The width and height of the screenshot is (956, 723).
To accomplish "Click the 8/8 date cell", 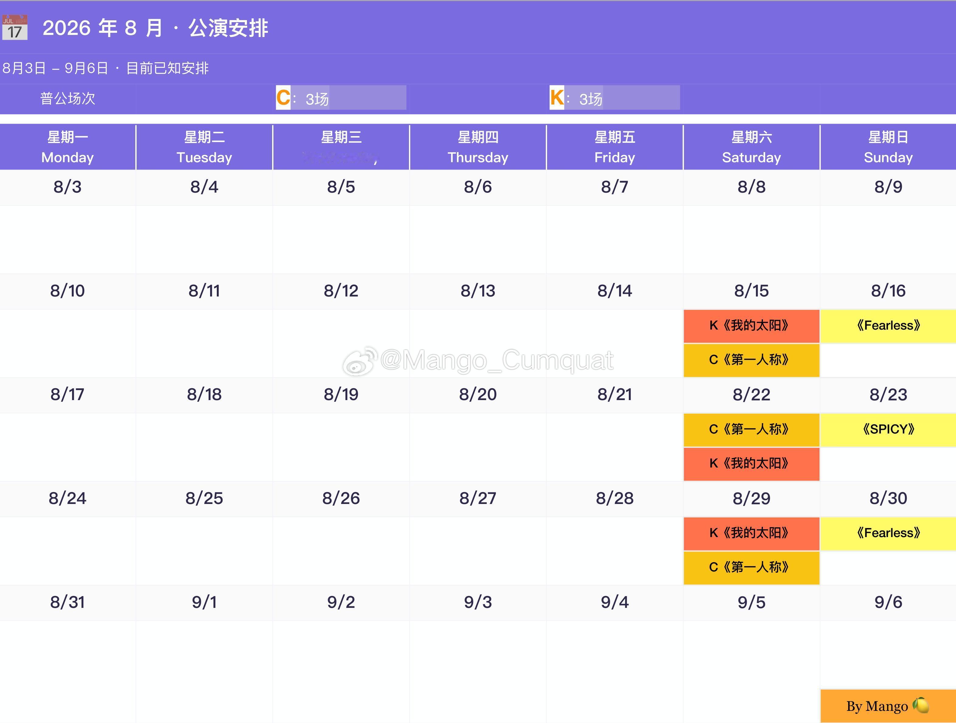I will [752, 187].
